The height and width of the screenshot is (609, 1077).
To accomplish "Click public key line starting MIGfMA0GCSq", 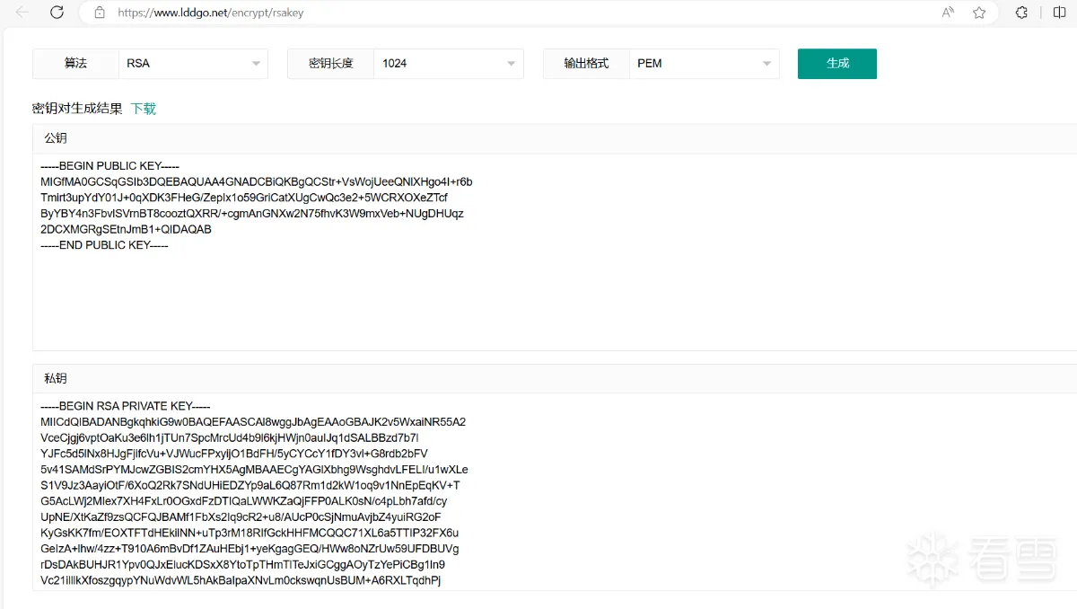I will (x=257, y=182).
